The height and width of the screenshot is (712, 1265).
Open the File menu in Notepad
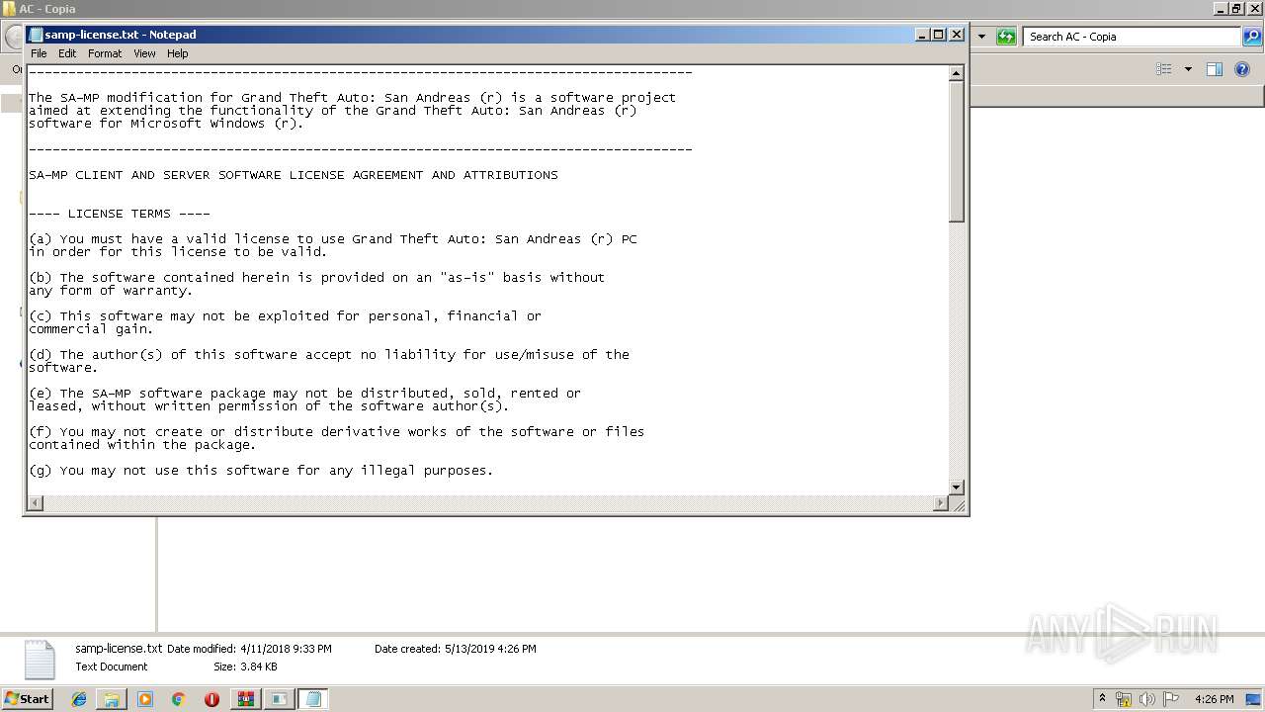(x=39, y=53)
